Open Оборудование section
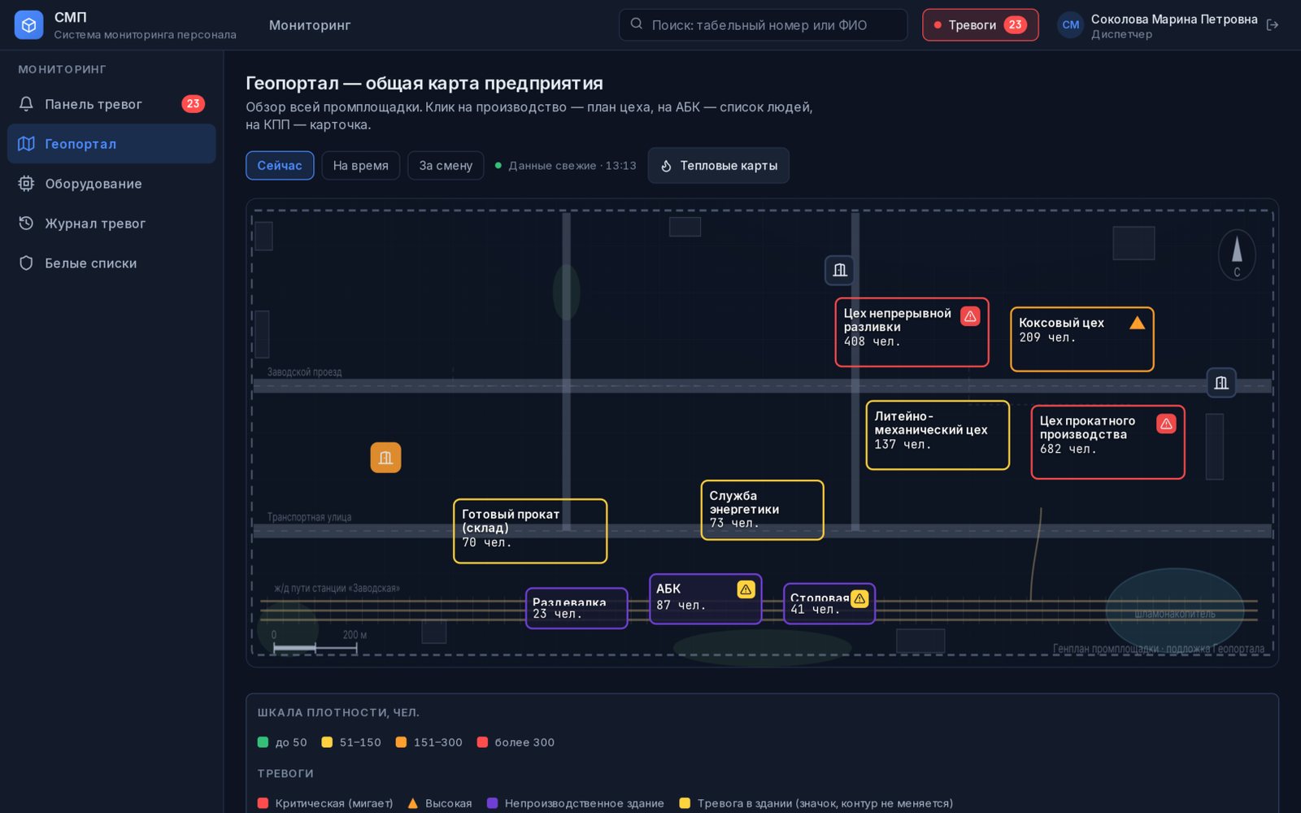This screenshot has width=1301, height=813. (x=111, y=184)
